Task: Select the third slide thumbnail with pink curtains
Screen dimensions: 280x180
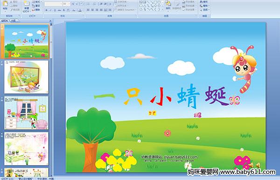Action: (x=27, y=113)
